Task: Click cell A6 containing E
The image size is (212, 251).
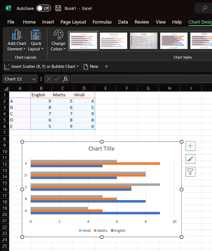Action: [x=20, y=126]
